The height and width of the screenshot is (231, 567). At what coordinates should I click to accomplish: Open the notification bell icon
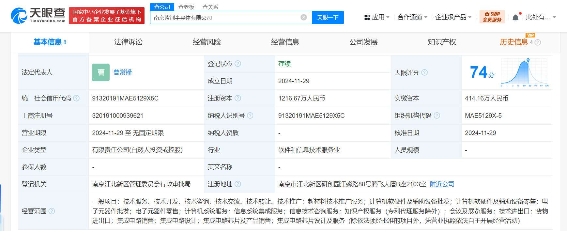(515, 18)
